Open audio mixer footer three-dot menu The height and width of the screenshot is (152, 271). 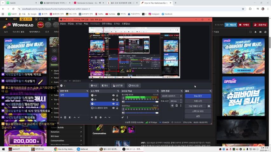pos(127,117)
